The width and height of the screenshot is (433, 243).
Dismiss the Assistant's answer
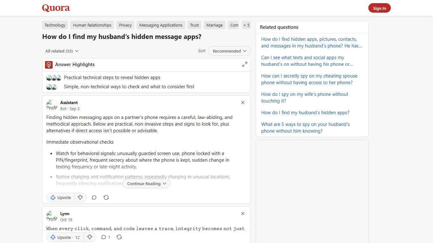242,103
